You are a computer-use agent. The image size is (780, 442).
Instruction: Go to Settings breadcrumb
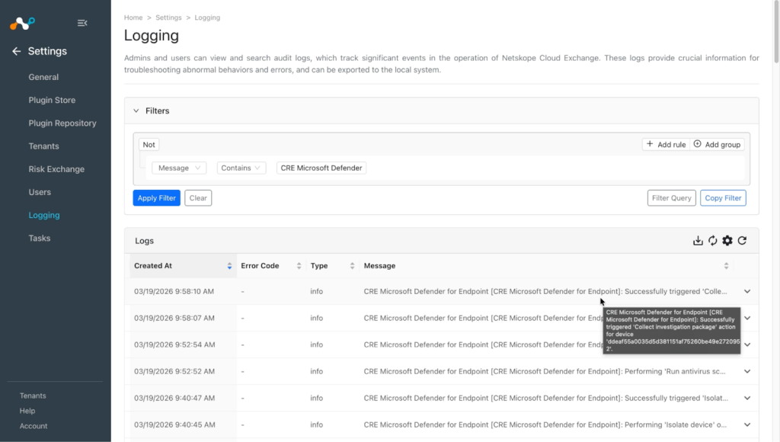click(x=168, y=18)
